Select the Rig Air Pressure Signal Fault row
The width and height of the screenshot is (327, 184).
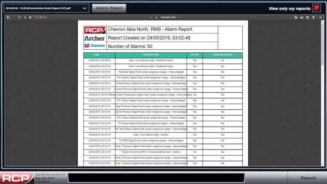point(163,112)
